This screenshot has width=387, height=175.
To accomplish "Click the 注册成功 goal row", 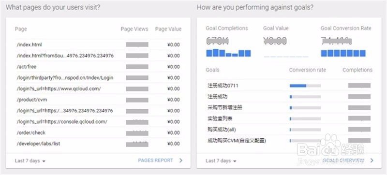I will [288, 97].
